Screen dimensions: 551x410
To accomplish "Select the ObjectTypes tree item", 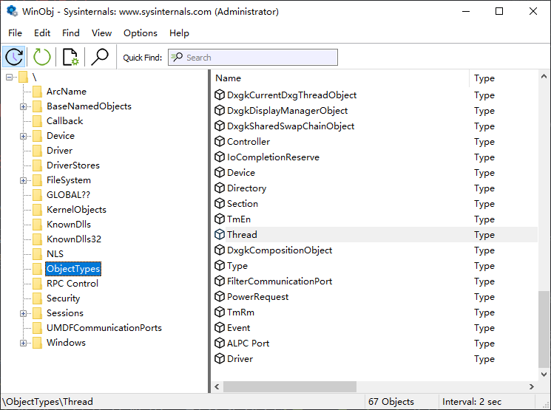I will [73, 269].
